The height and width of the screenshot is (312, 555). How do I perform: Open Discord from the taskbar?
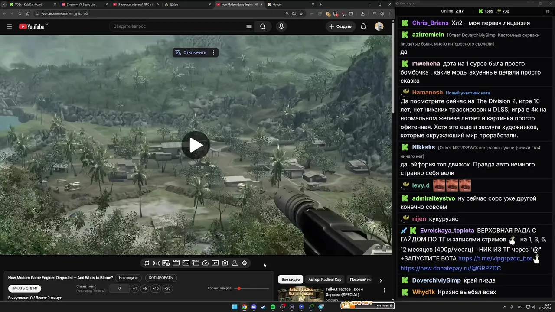tap(254, 307)
